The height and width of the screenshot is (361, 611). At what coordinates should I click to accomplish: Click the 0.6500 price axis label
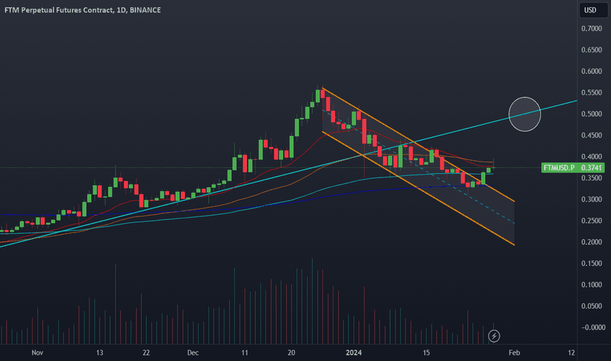point(591,50)
